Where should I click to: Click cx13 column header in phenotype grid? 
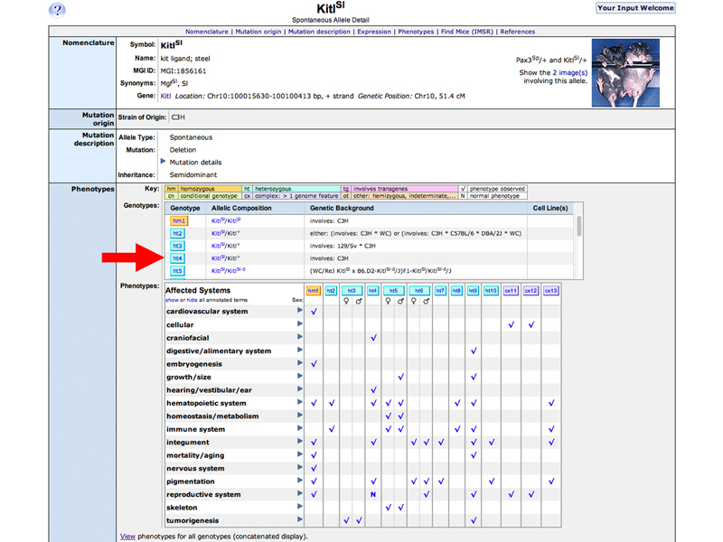[551, 291]
